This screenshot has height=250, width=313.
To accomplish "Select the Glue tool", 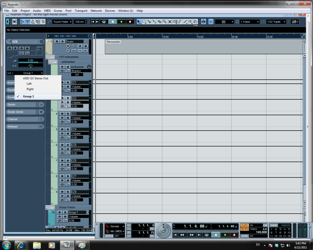I will [x=155, y=22].
